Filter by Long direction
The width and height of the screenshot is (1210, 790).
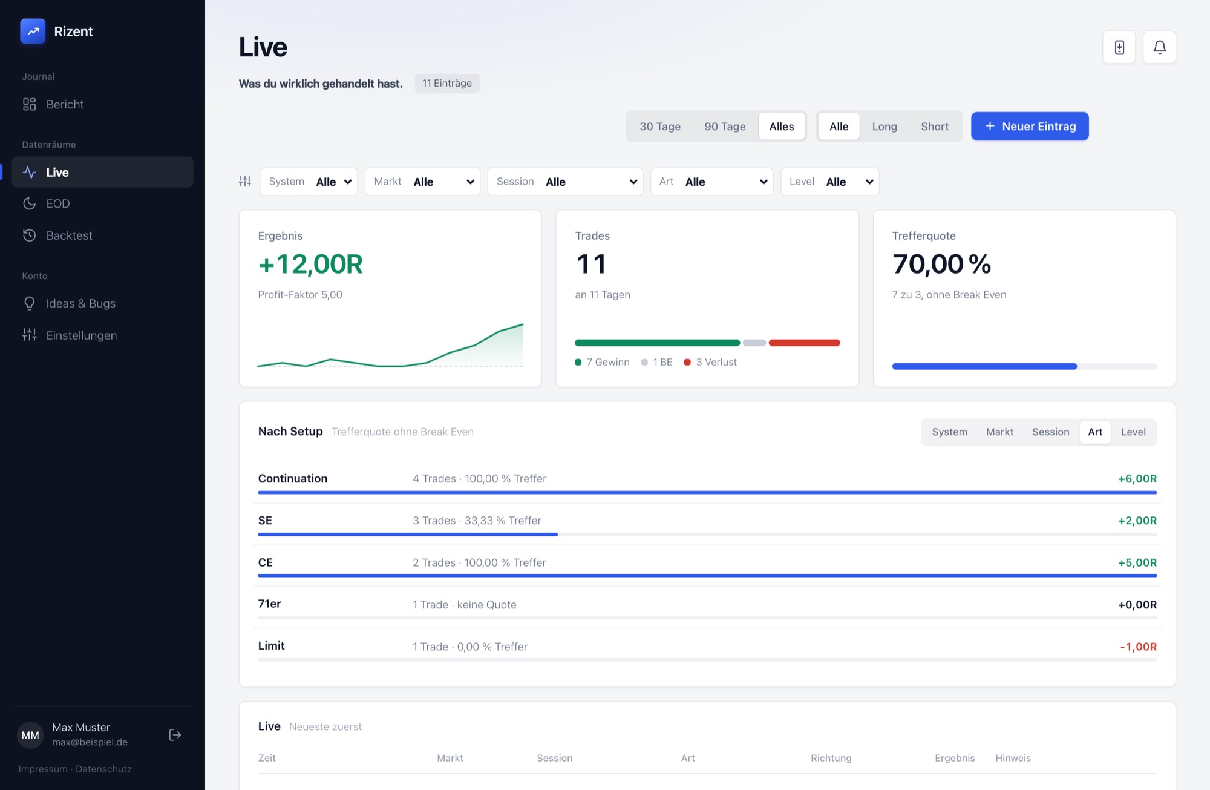885,126
